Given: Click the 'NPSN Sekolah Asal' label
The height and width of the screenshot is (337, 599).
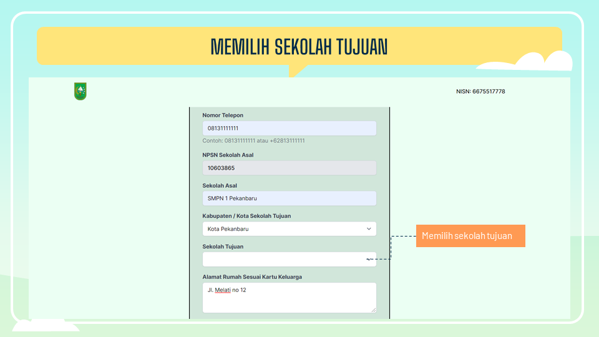Looking at the screenshot, I should [x=228, y=155].
